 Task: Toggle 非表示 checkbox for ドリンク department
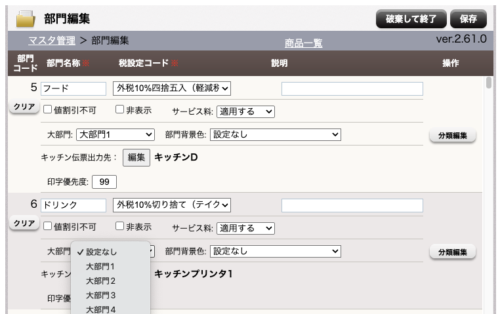pos(120,227)
